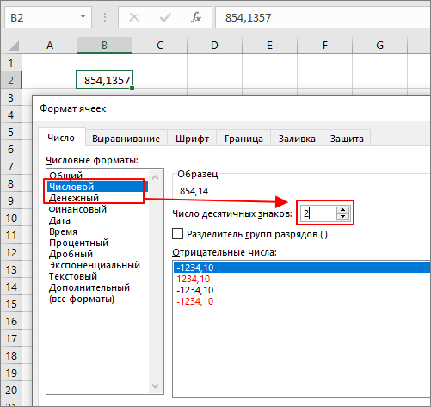Decrease decimal places with down spinner arrow
The height and width of the screenshot is (407, 431).
pos(342,217)
